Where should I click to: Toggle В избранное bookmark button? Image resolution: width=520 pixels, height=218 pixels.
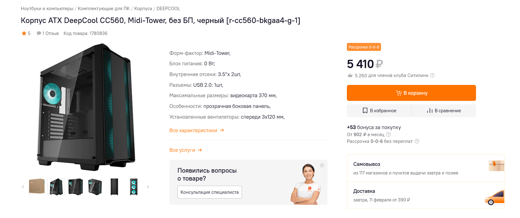[x=379, y=111]
